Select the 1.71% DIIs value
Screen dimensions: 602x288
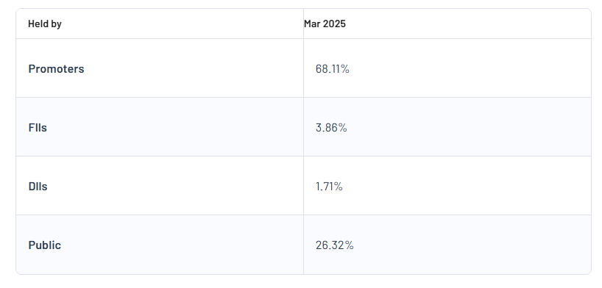point(329,187)
